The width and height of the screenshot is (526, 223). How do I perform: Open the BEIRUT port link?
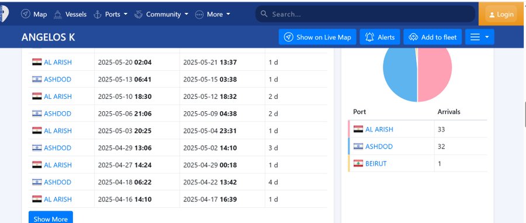[376, 163]
